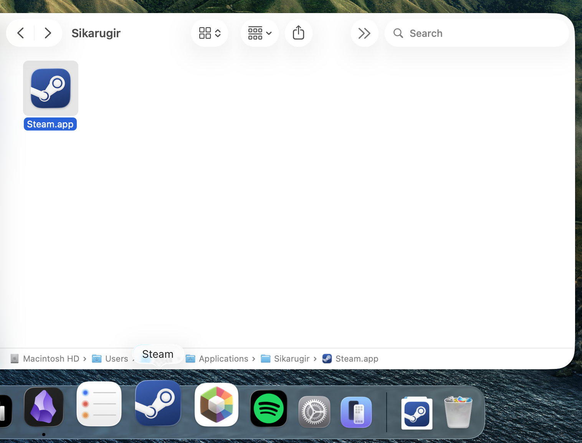Expand hidden toolbar items via double chevron

(x=364, y=33)
